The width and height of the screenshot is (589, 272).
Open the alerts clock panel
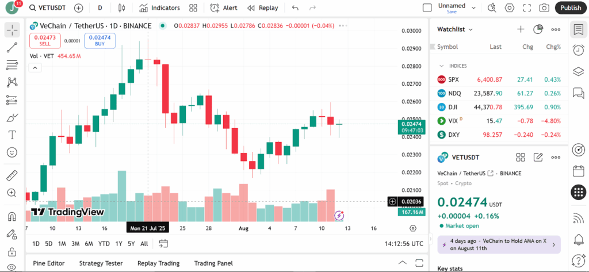coord(579,50)
